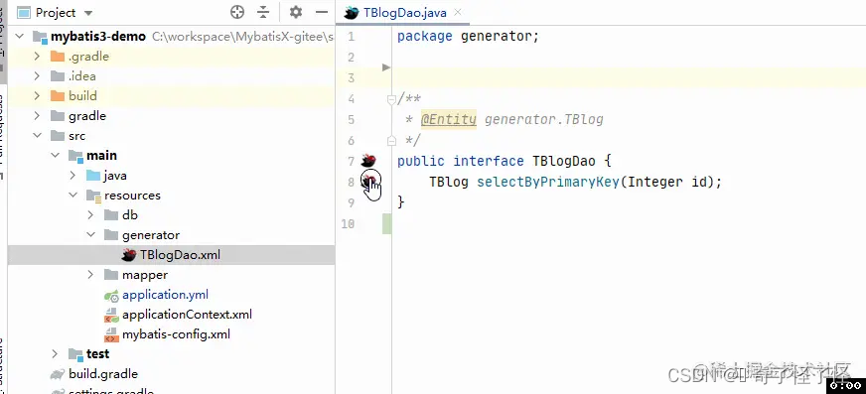Select build.gradle file
The height and width of the screenshot is (394, 866).
(103, 374)
